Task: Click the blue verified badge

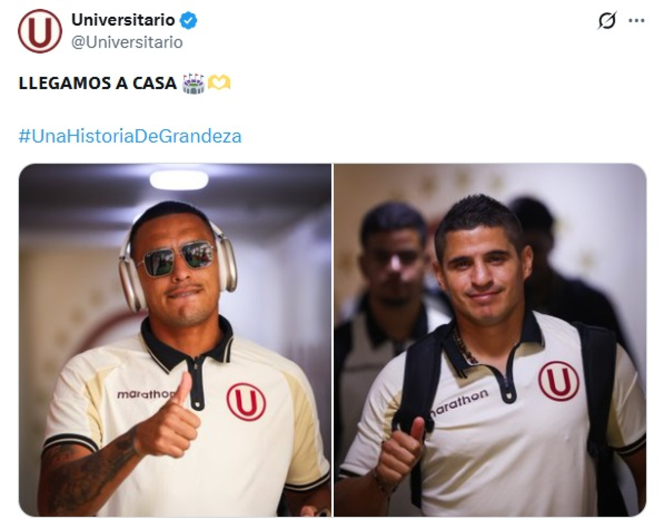Action: 190,21
